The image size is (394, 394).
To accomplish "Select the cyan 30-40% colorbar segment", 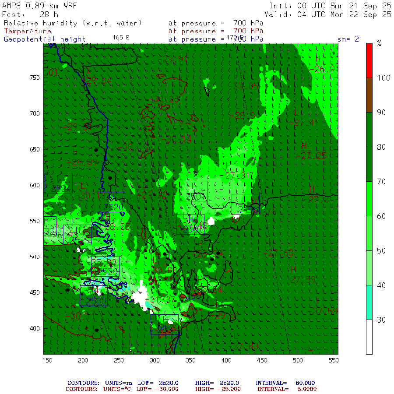I will click(x=369, y=303).
